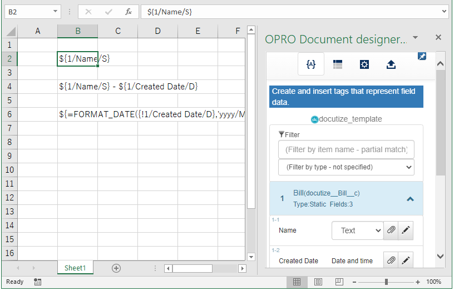
Task: Add a new sheet with plus button
Action: coord(116,268)
